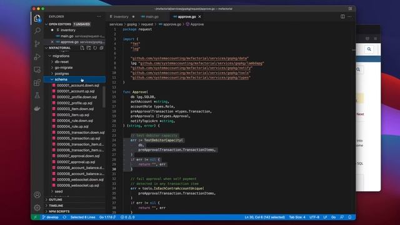This screenshot has height=225, width=400.
Task: Click New File icon in MXFACTORIAL header
Action: pos(82,47)
